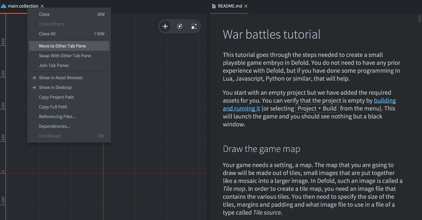422x220 pixels.
Task: Select the Scale tool in scene toolbar
Action: 194,26
